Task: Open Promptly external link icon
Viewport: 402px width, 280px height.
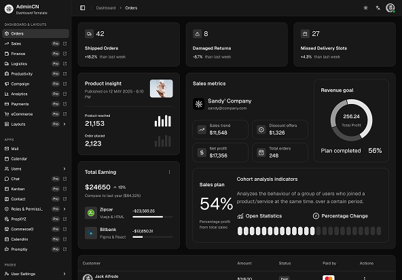Action: [65, 249]
